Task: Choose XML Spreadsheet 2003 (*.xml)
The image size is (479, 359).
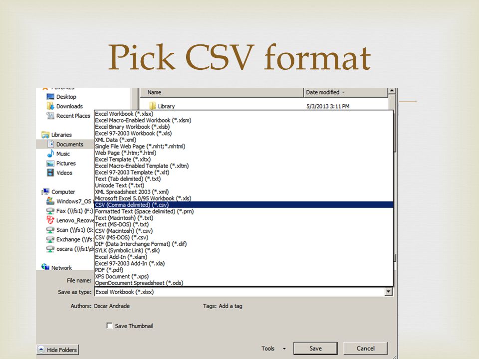Action: [x=243, y=191]
